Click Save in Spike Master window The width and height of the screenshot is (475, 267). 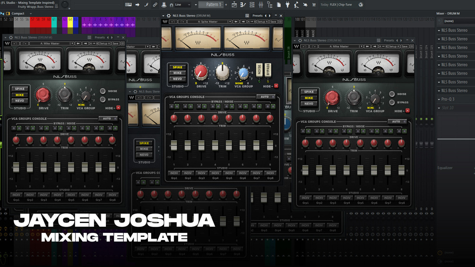pyautogui.click(x=273, y=22)
